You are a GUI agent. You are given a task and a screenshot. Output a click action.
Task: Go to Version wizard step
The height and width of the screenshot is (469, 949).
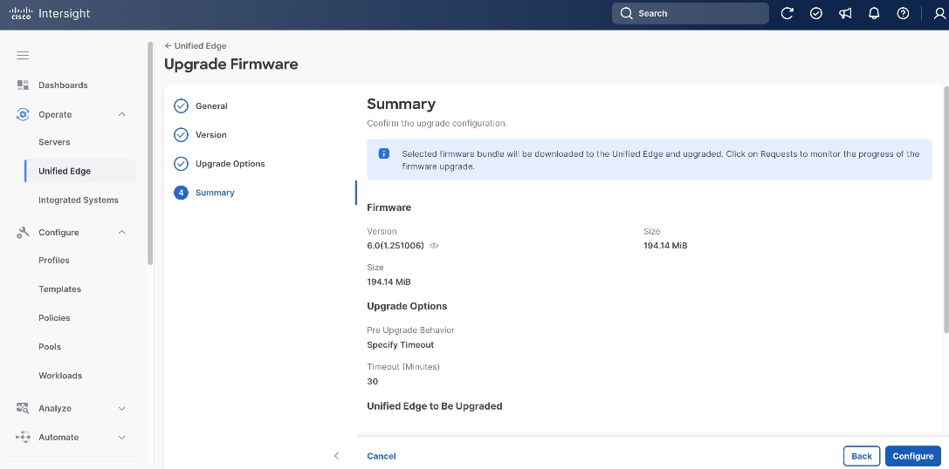click(x=211, y=135)
